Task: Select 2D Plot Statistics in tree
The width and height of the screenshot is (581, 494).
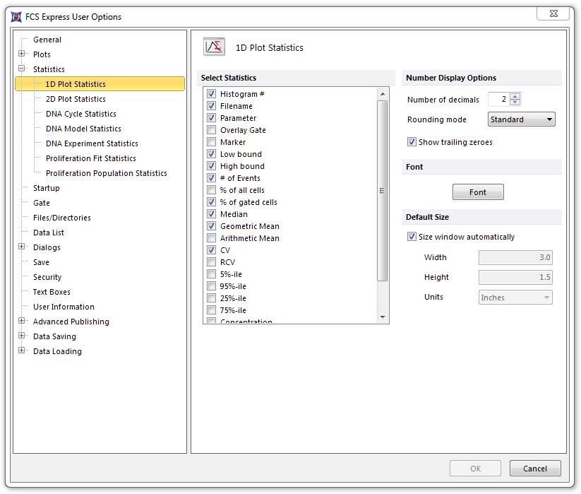Action: [x=76, y=99]
